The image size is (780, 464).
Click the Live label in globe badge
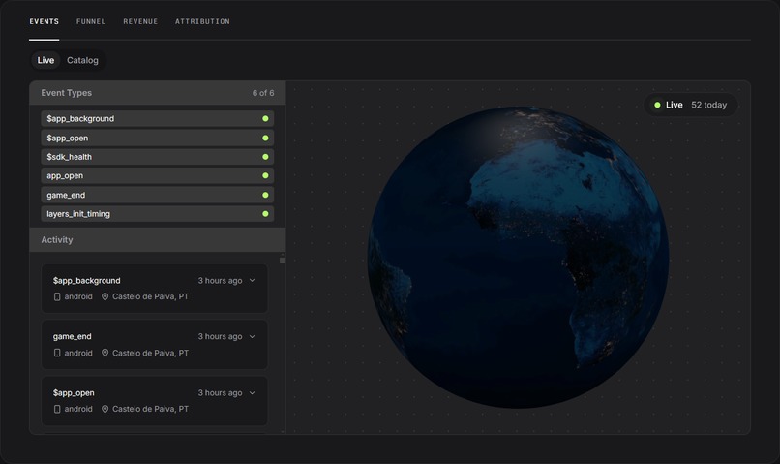pyautogui.click(x=675, y=105)
